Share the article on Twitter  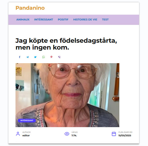click(35, 57)
